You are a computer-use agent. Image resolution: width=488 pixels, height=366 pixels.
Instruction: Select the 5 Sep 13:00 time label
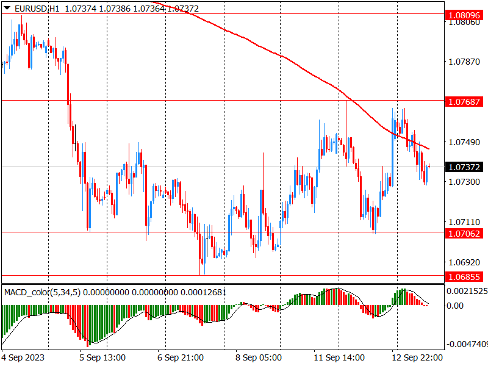tap(102, 357)
